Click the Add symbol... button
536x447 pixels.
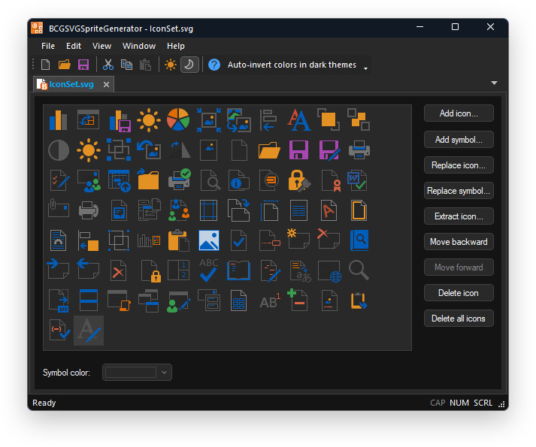coord(459,140)
